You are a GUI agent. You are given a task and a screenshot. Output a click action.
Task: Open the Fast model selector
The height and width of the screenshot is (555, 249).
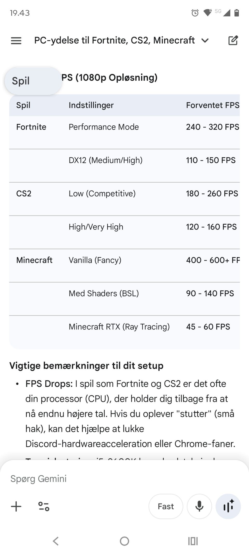pyautogui.click(x=166, y=506)
